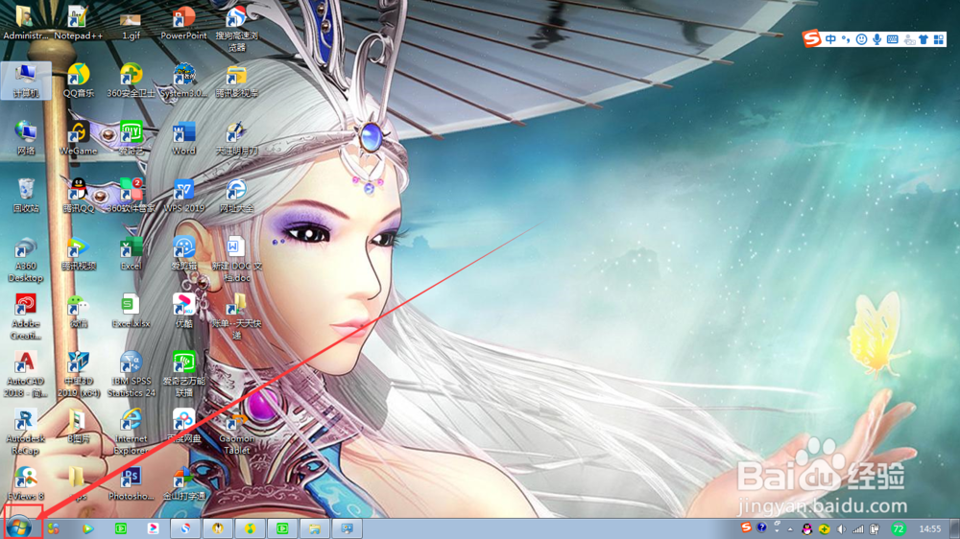Select the EViews 8 desktop shortcut
The image size is (960, 539).
point(26,483)
